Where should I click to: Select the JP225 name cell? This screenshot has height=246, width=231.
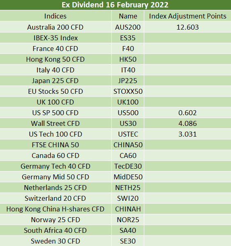(x=128, y=81)
